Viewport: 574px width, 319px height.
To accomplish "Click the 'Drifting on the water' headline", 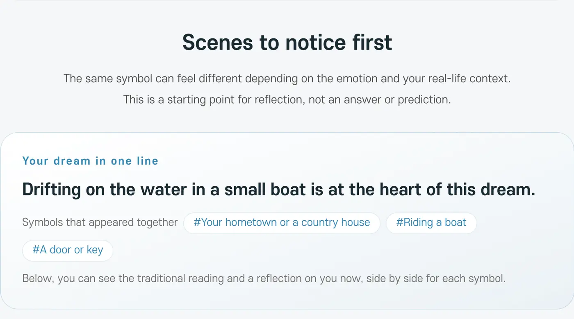I will [279, 190].
